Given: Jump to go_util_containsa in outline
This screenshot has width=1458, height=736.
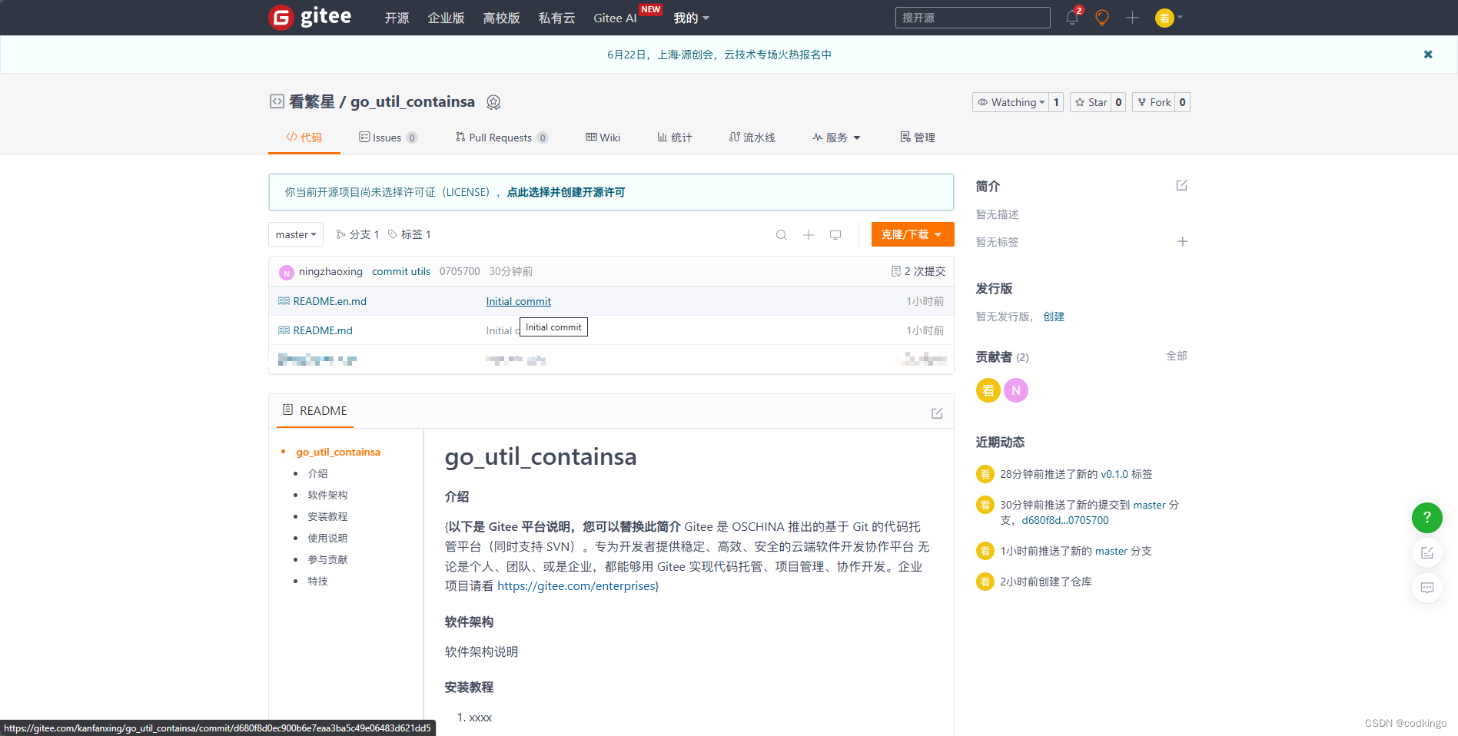Looking at the screenshot, I should 338,452.
